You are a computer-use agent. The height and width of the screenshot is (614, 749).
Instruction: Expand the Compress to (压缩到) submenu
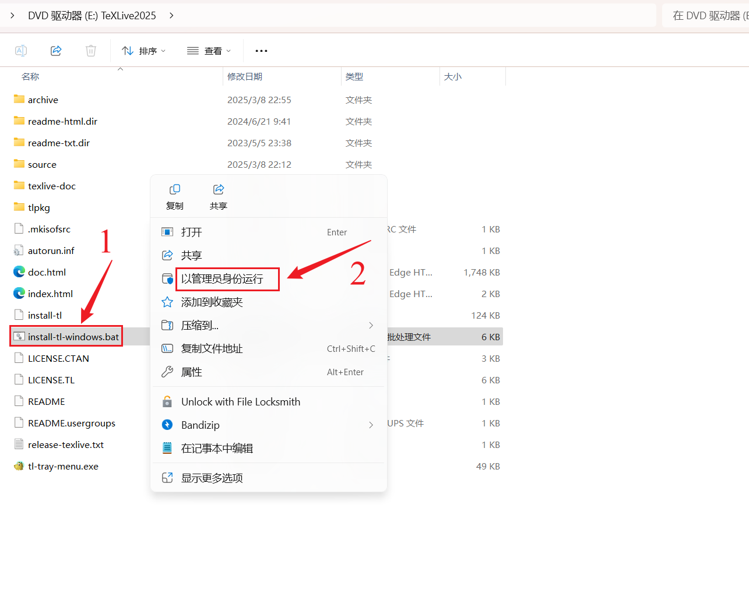pyautogui.click(x=269, y=325)
